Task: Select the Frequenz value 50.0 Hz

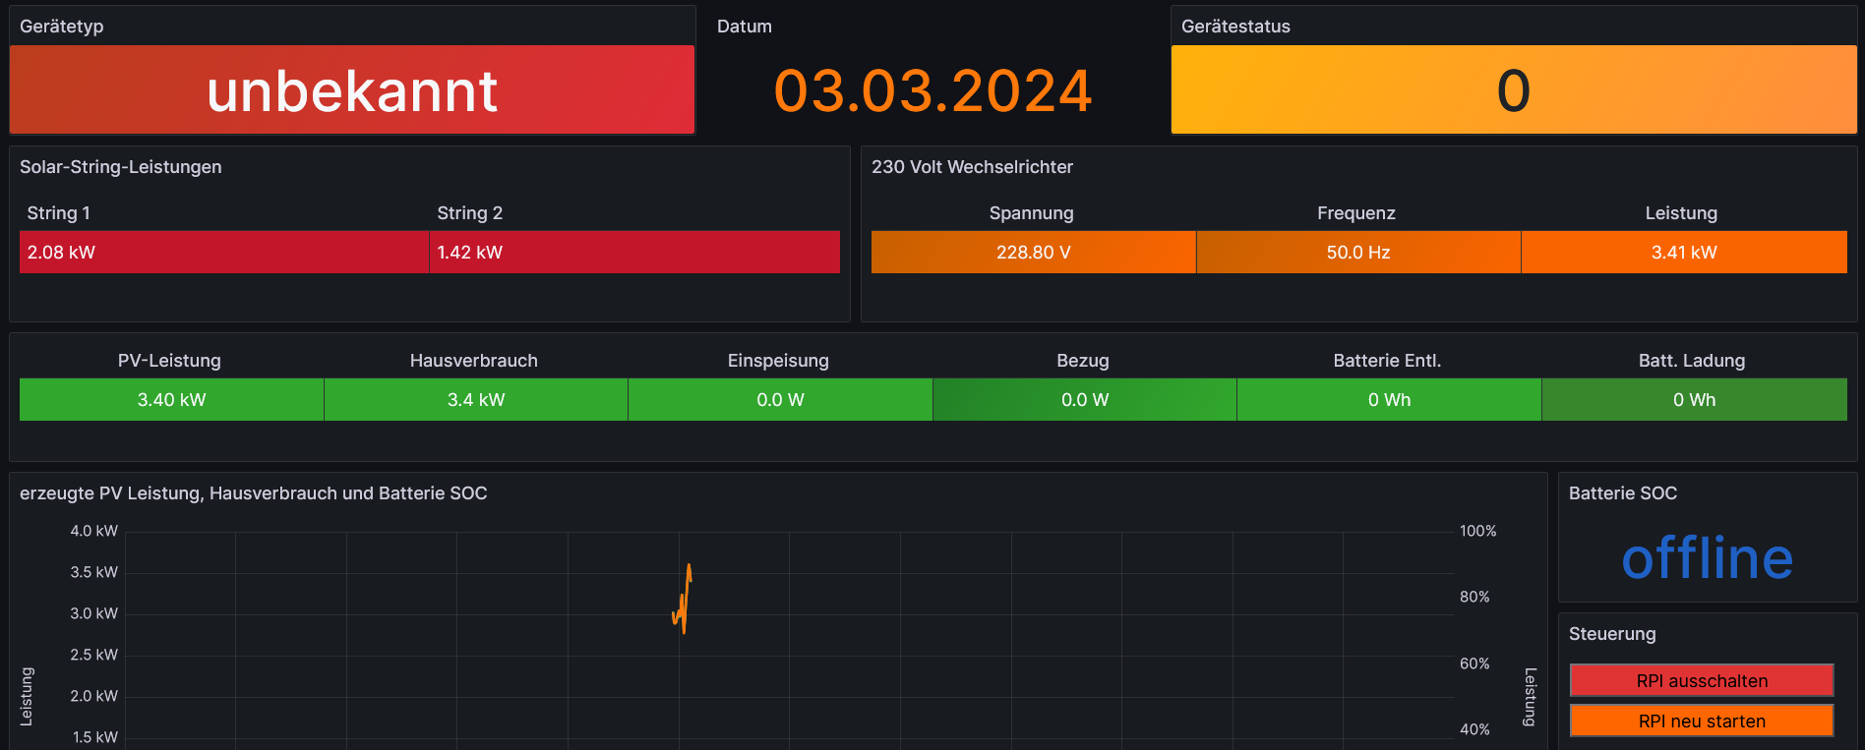Action: point(1357,253)
